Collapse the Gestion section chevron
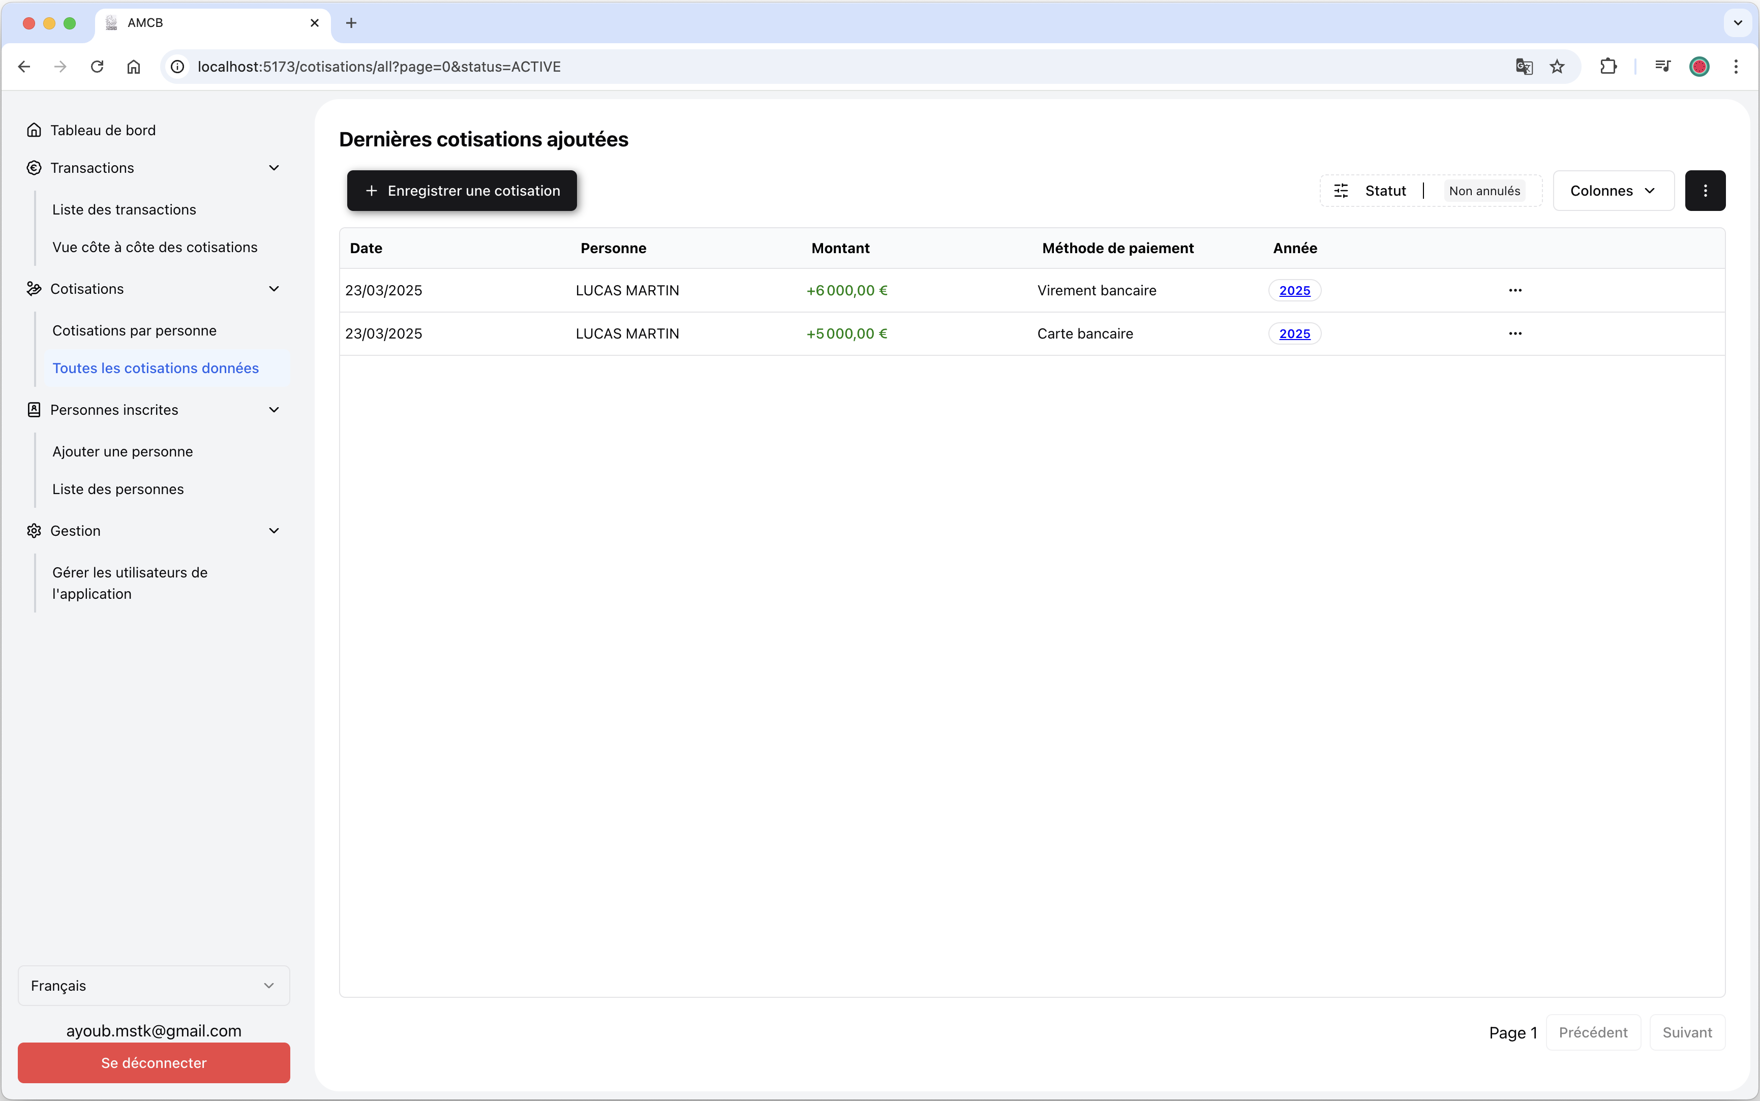The image size is (1760, 1101). pos(274,531)
